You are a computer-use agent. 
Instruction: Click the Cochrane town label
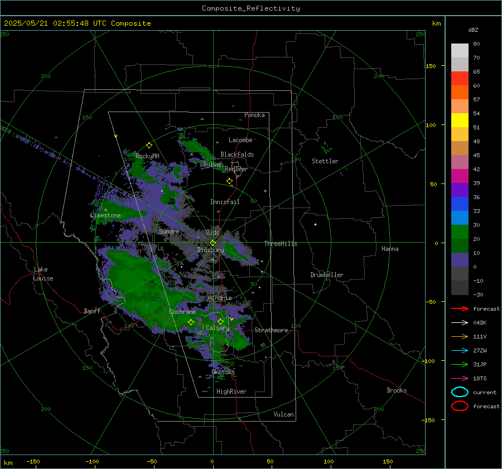(182, 312)
